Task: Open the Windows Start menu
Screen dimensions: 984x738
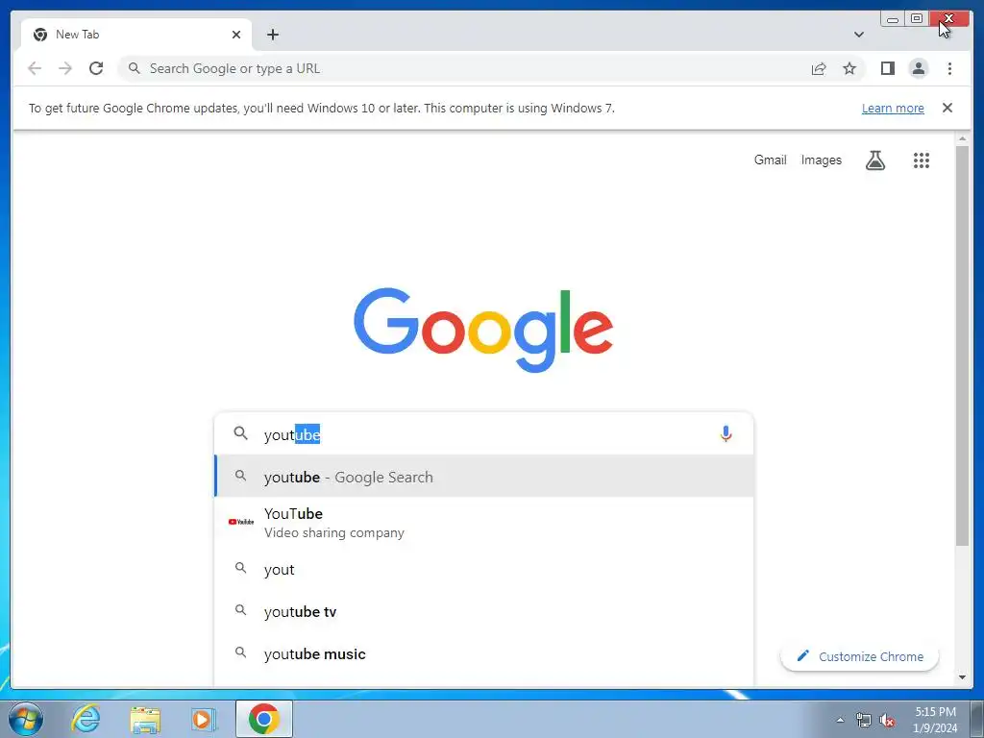Action: coord(25,719)
